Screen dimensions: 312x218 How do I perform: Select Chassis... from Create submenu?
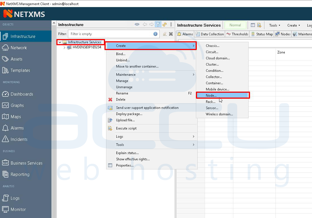[223, 46]
